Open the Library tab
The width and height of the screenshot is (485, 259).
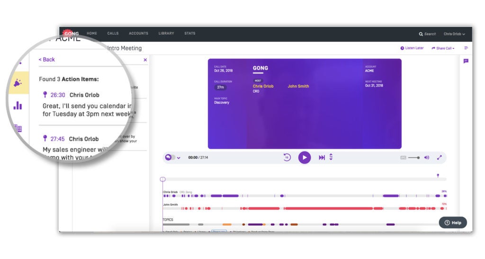tap(166, 33)
